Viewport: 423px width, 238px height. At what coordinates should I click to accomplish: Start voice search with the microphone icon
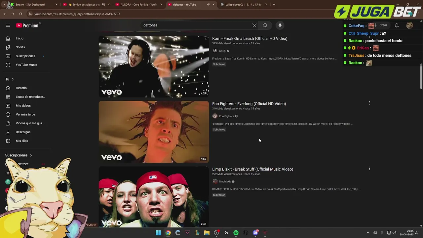click(x=280, y=25)
